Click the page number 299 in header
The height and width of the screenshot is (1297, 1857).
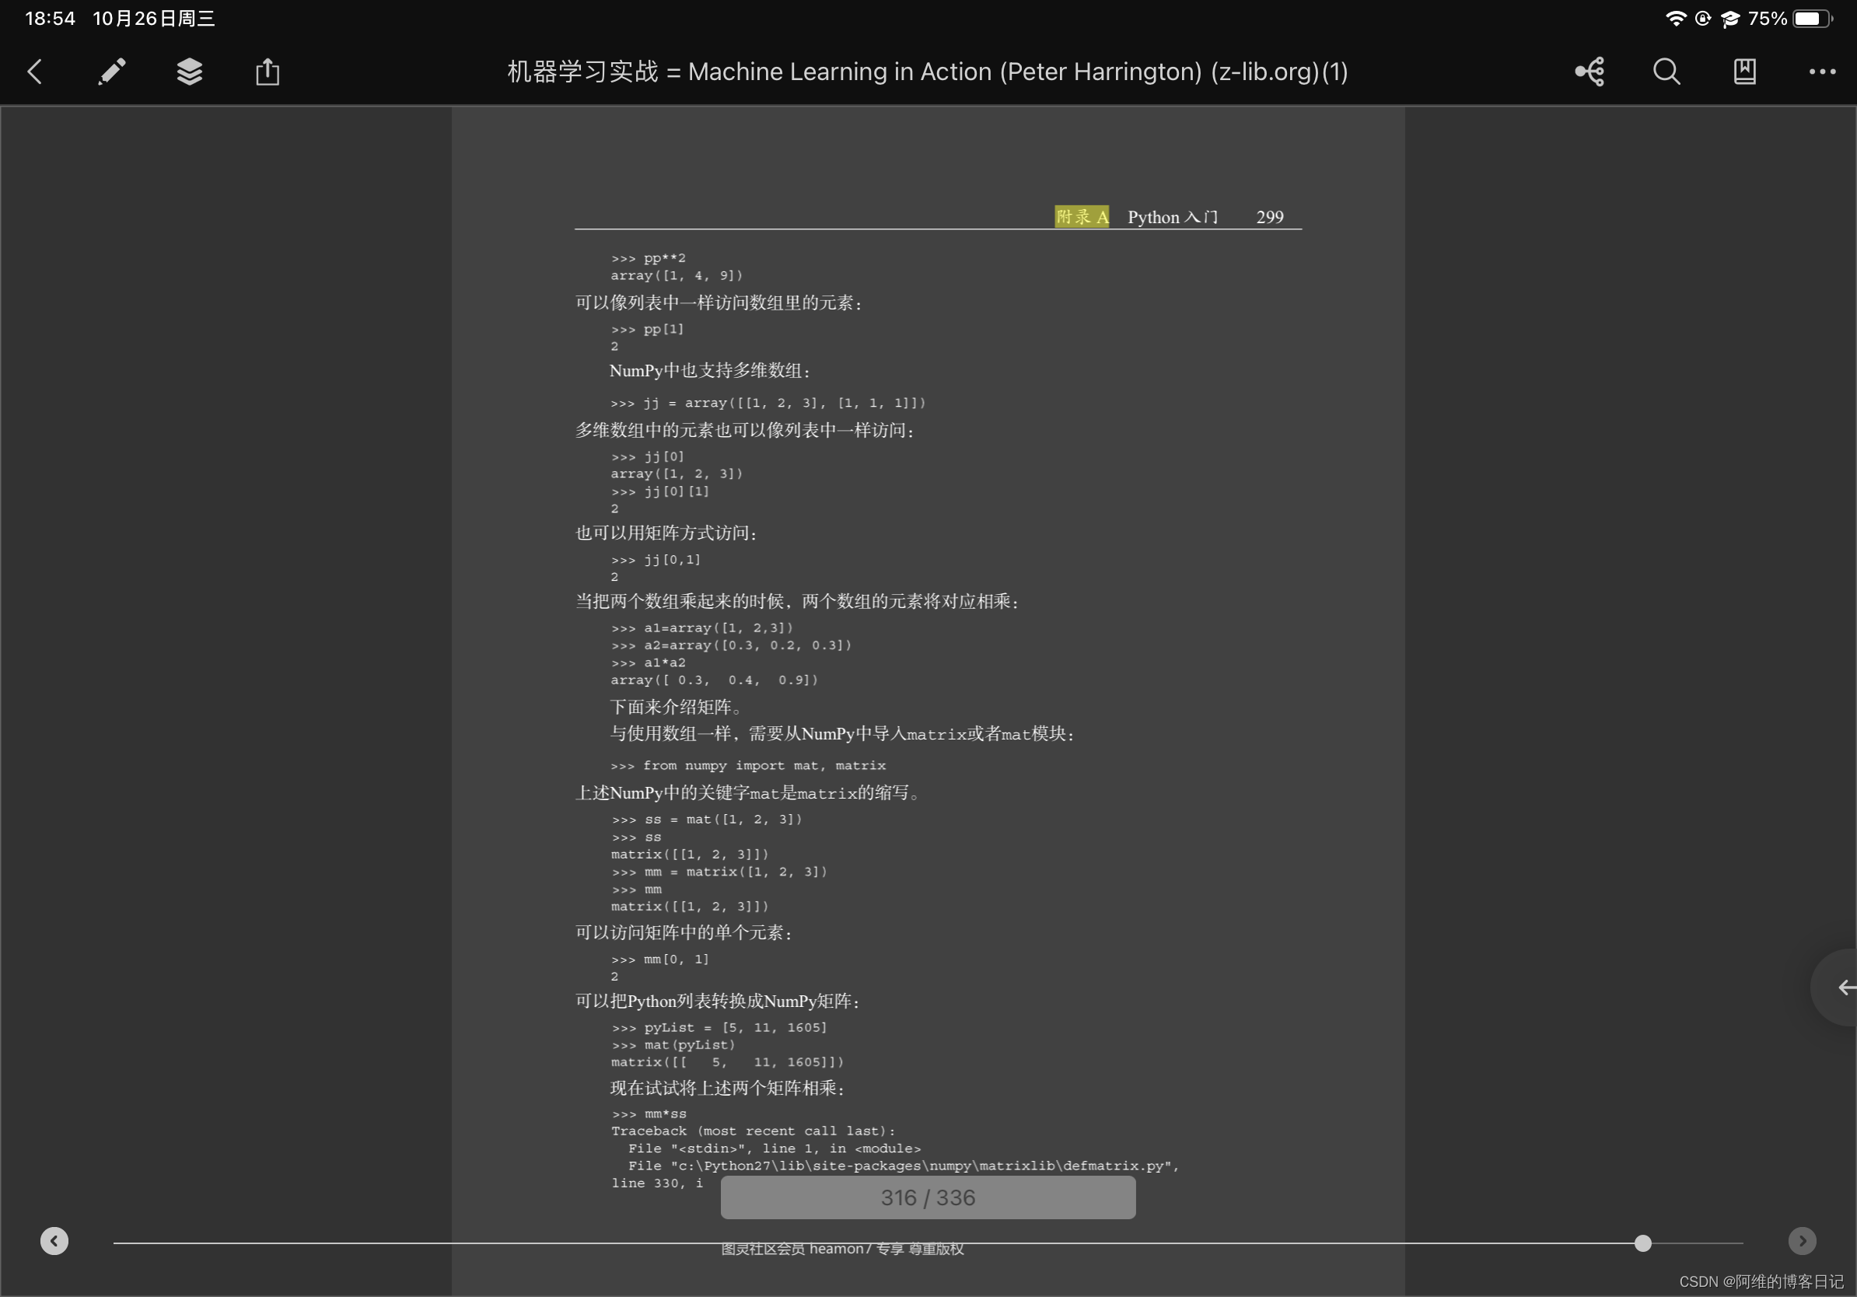[1269, 217]
